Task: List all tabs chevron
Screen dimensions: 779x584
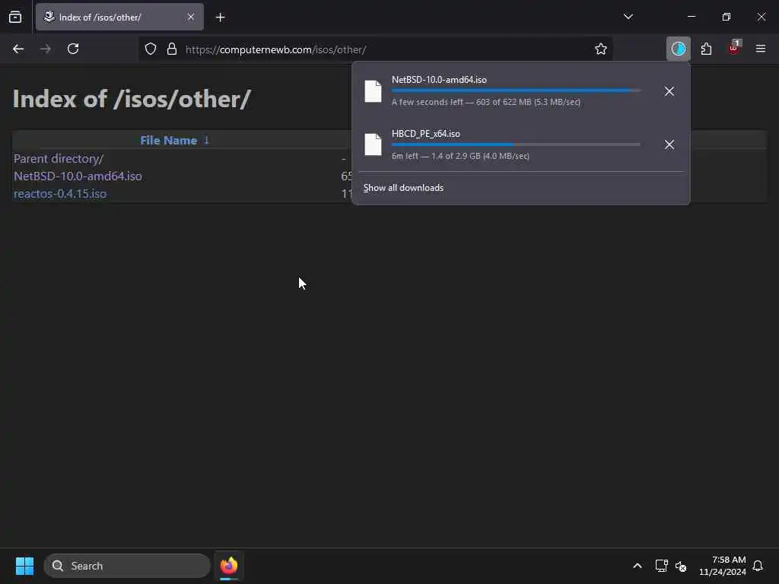Action: [628, 17]
